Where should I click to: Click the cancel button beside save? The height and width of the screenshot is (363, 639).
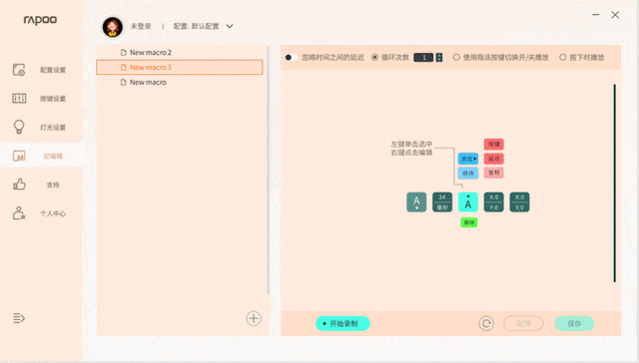click(x=523, y=323)
